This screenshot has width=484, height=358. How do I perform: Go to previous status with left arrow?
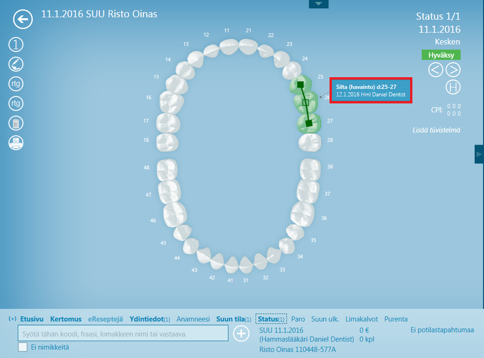click(435, 70)
